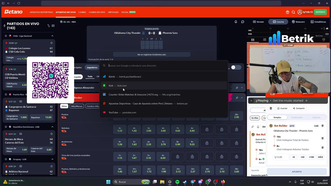Click the list view icon in court widget
The width and height of the screenshot is (331, 186).
coord(265,40)
